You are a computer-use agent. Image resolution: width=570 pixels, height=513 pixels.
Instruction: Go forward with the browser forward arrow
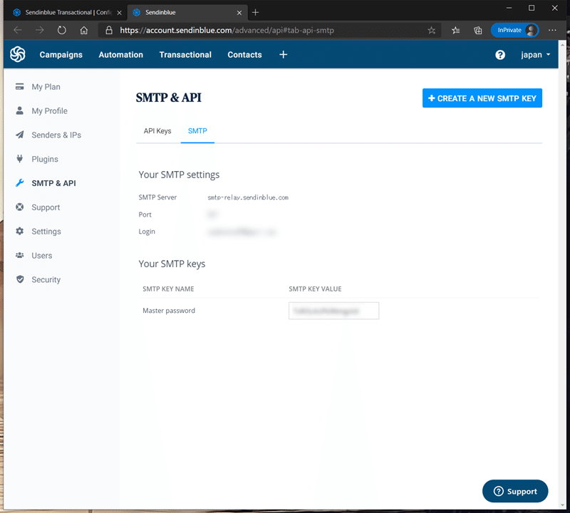40,30
